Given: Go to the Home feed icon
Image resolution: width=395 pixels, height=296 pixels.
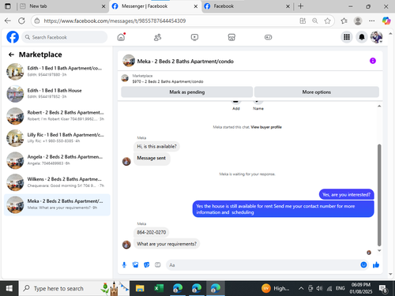Looking at the screenshot, I should [x=121, y=37].
